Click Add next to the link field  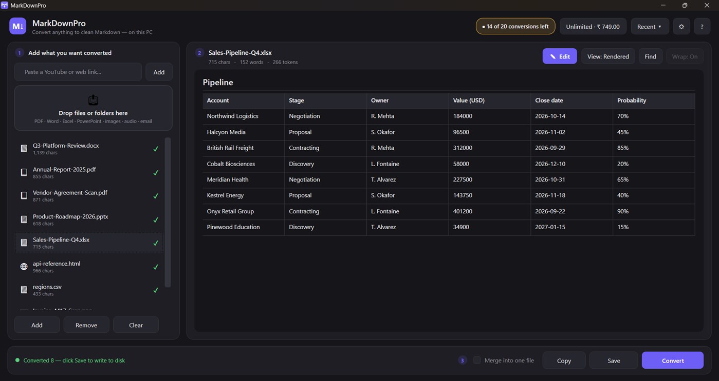(159, 72)
